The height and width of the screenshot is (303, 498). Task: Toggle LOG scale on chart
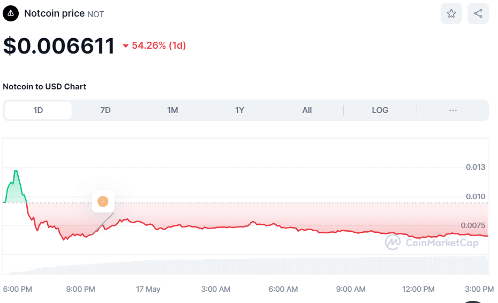click(x=380, y=110)
